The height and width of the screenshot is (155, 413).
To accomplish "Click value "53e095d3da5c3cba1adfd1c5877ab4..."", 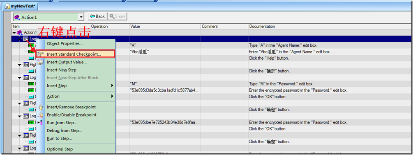I will tap(165, 90).
